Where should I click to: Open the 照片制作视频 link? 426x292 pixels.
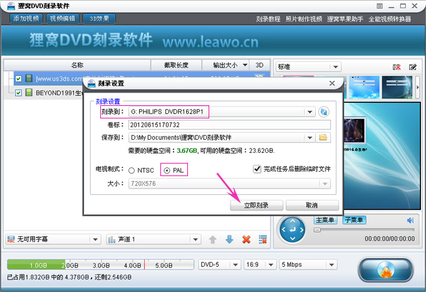pos(304,19)
